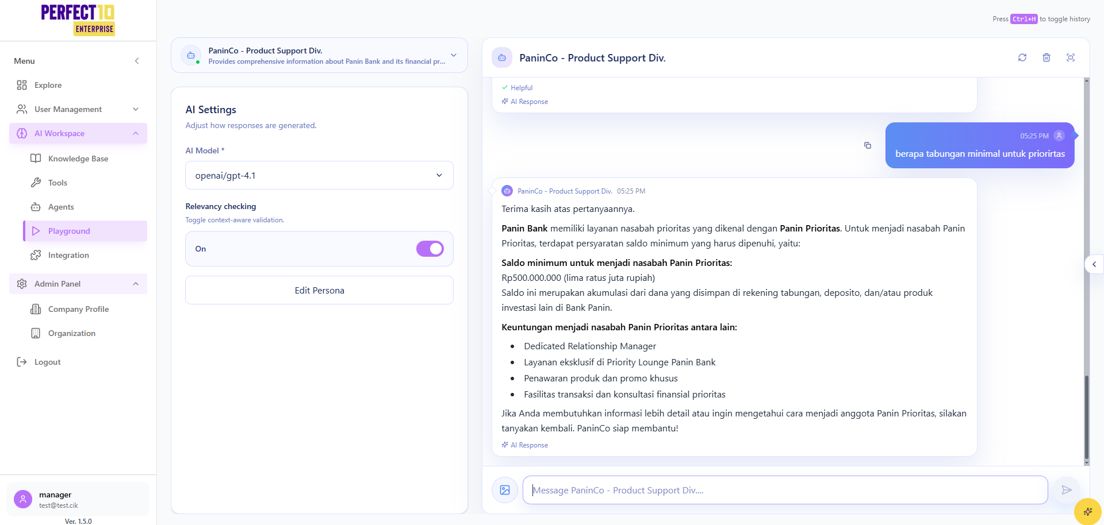Delete the chat with the trash icon

(1046, 57)
